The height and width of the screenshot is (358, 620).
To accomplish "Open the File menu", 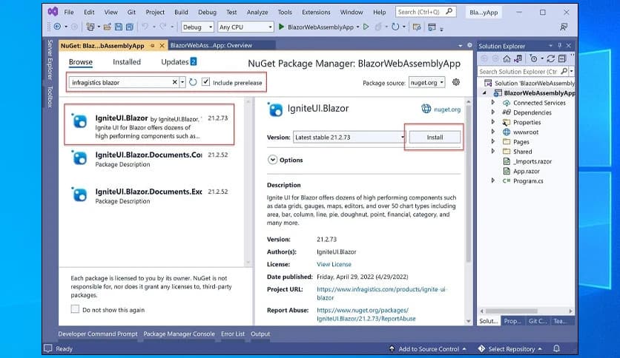I will [69, 13].
